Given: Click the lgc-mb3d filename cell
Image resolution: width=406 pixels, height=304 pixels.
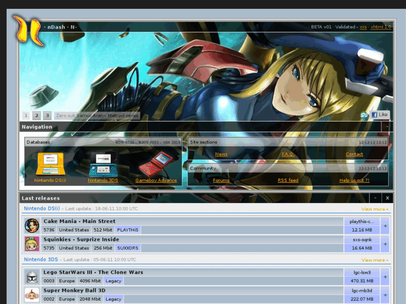Looking at the screenshot, I should point(362,291).
